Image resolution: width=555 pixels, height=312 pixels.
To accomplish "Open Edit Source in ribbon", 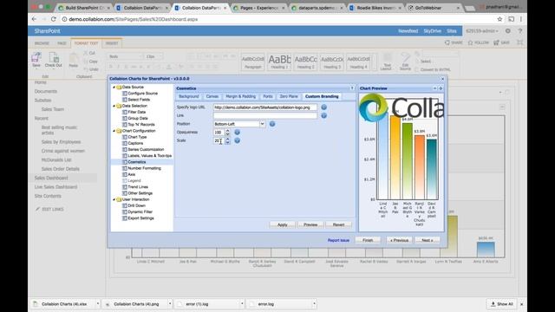I will pos(405,62).
